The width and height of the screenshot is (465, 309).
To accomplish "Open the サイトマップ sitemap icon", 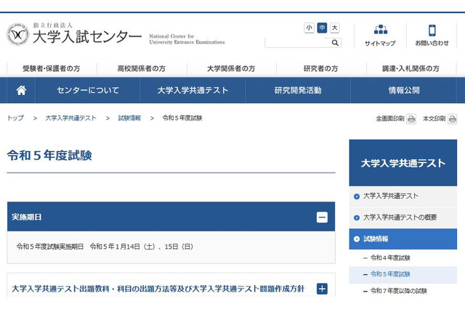I will click(381, 30).
